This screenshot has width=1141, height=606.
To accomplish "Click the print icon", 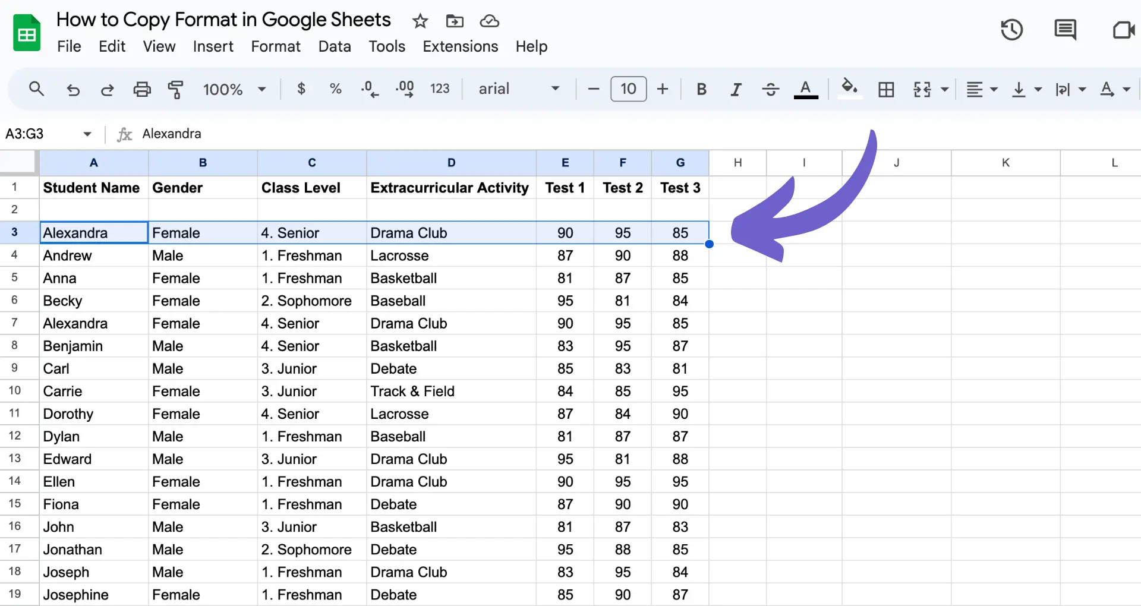I will pos(141,90).
